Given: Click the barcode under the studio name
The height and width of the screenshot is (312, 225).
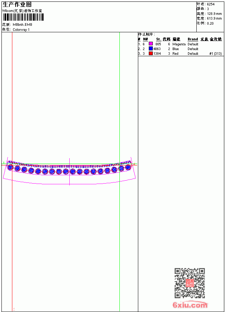Looking at the screenshot, I should coord(23,17).
